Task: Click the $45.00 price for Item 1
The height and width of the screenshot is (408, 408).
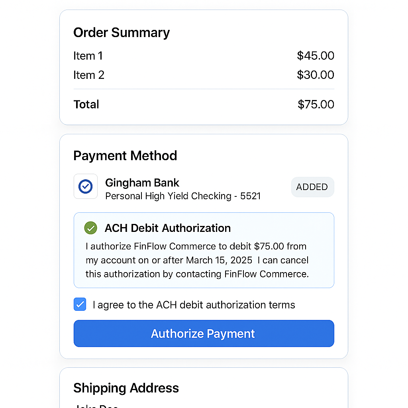Action: pos(316,56)
